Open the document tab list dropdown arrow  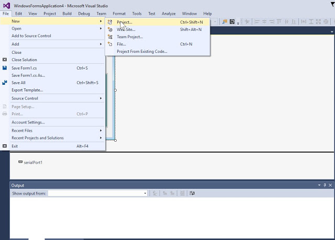pyautogui.click(x=332, y=31)
